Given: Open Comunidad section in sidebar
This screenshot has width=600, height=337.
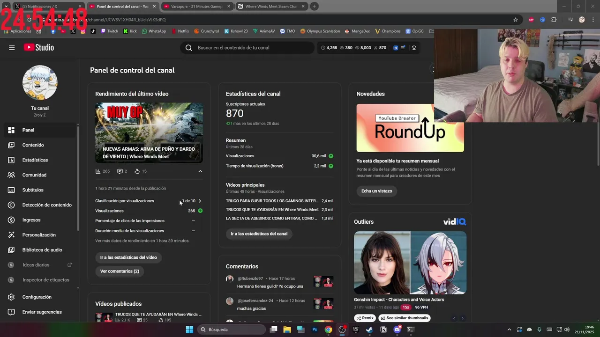Looking at the screenshot, I should coord(40,175).
